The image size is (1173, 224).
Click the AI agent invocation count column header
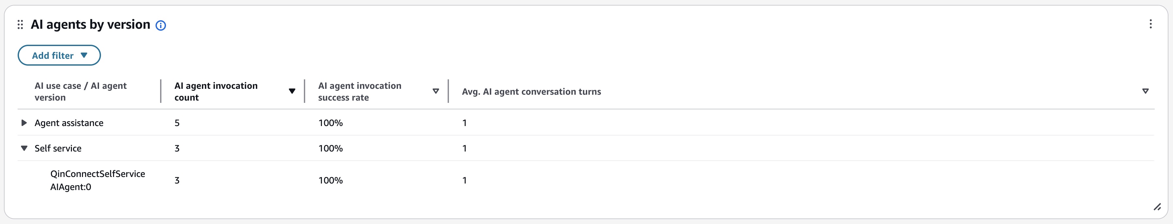(216, 91)
